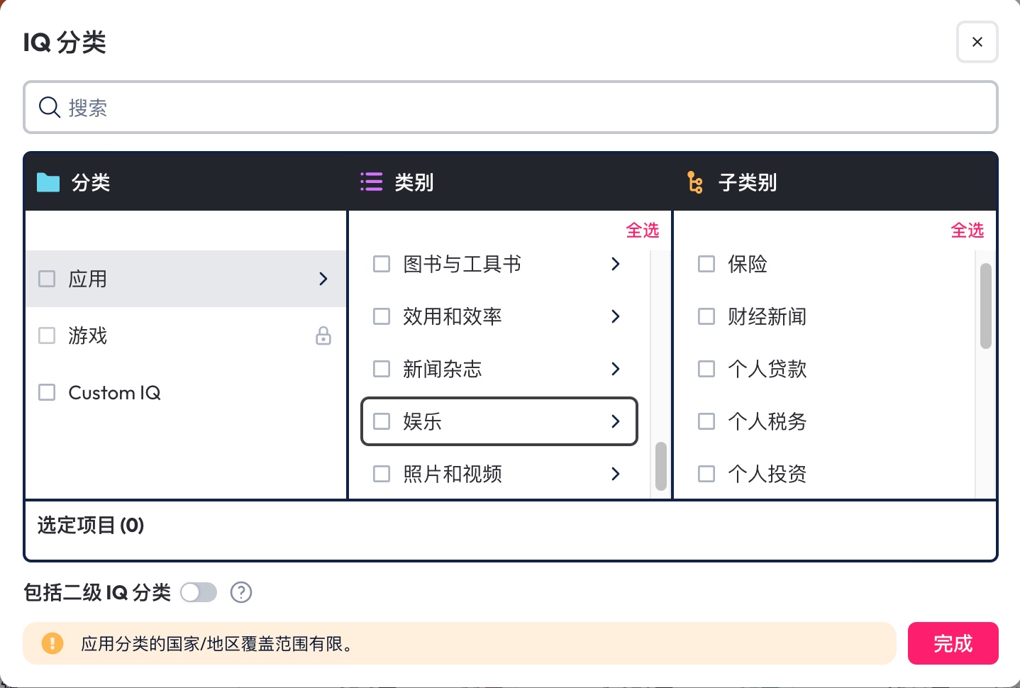The height and width of the screenshot is (688, 1020).
Task: Select the Custom IQ row
Action: [x=114, y=392]
